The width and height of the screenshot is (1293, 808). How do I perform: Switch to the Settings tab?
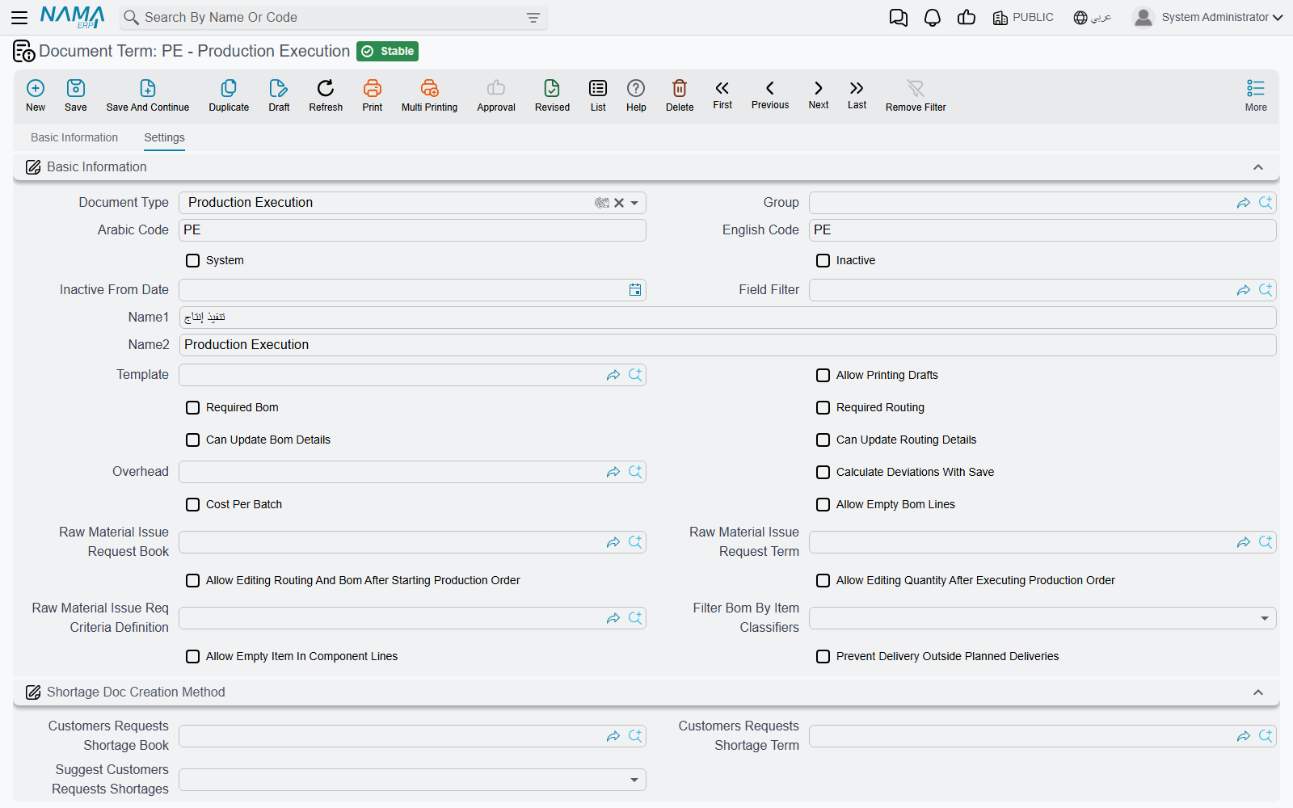(x=164, y=137)
